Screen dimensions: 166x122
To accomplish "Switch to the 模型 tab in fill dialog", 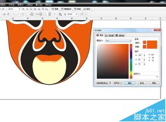I will point(100,35).
